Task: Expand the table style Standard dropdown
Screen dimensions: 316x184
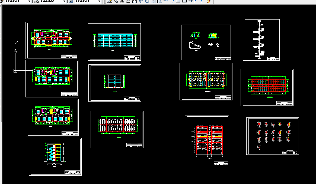Action: point(99,1)
